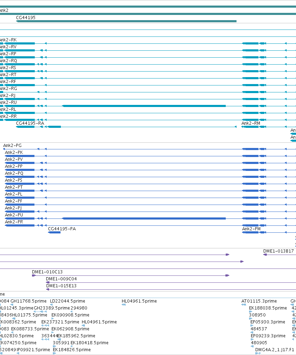
Task: Click the DME1-015E13 clone label
Action: tap(61, 286)
